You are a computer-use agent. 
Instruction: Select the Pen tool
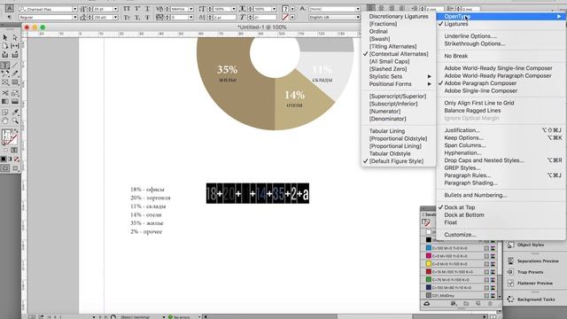(5, 74)
